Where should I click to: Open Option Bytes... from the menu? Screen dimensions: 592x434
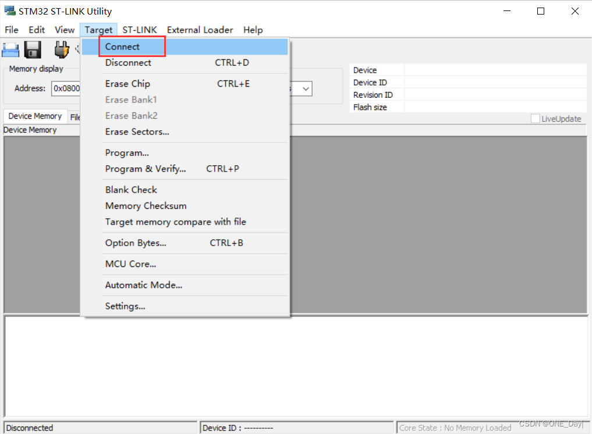coord(185,243)
